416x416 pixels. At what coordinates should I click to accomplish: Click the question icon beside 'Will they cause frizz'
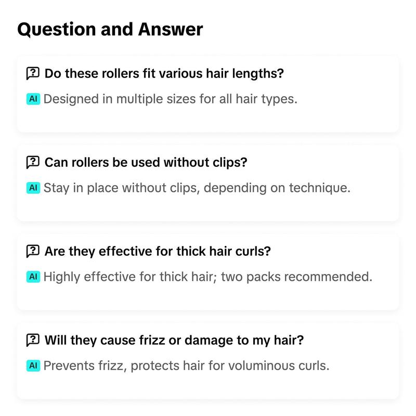(33, 340)
